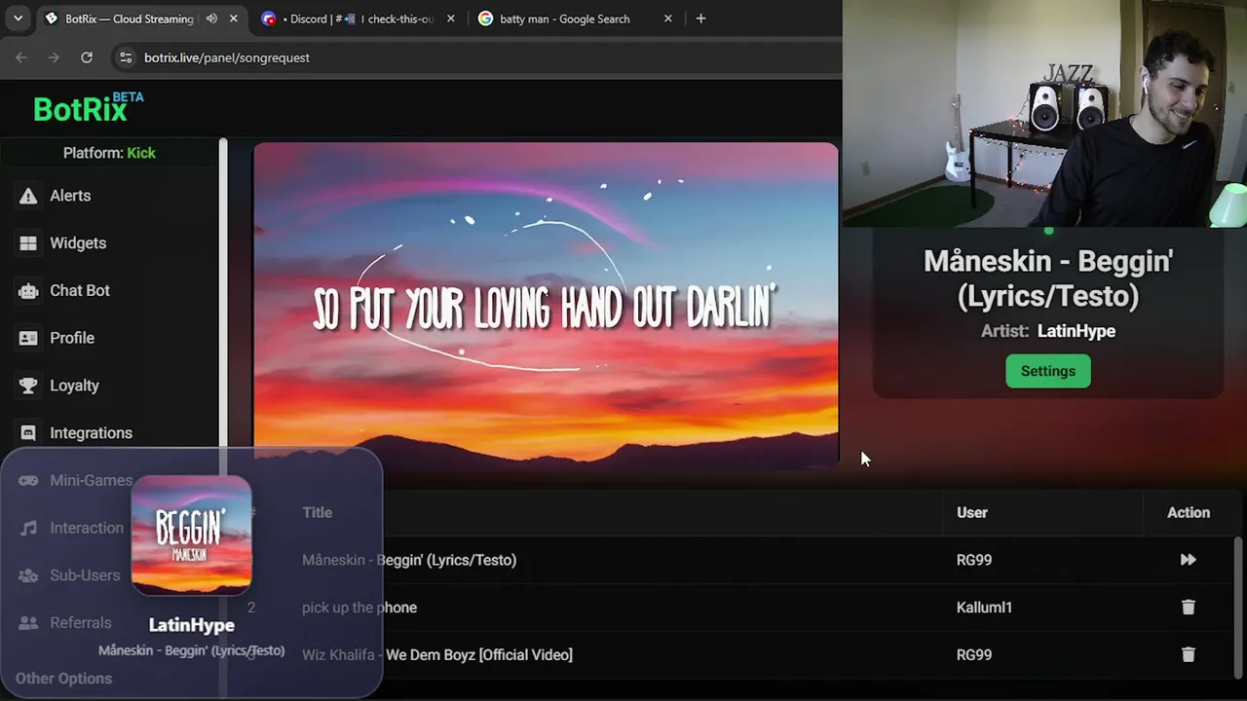Open Integrations using its Discord-style icon
The image size is (1247, 701).
28,433
